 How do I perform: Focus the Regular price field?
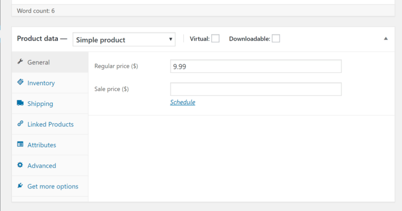(x=256, y=66)
